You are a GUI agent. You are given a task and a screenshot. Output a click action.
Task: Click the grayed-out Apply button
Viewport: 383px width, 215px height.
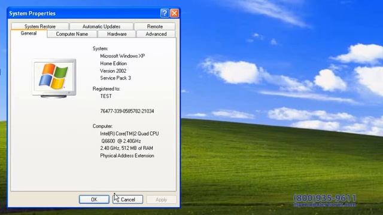pos(161,199)
